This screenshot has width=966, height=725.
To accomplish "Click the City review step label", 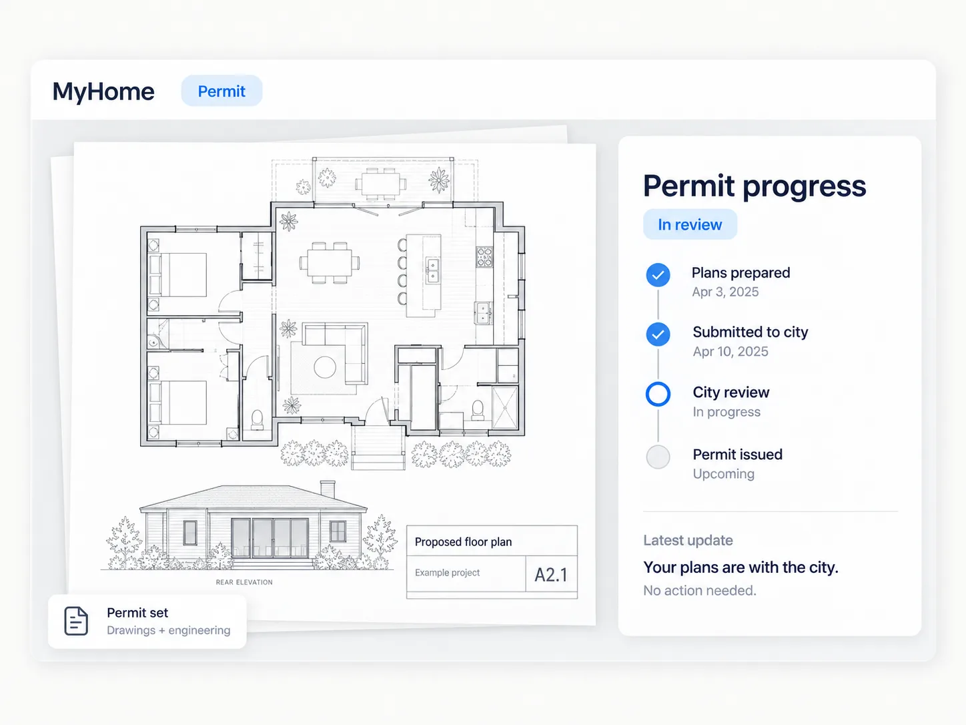I will click(x=731, y=393).
